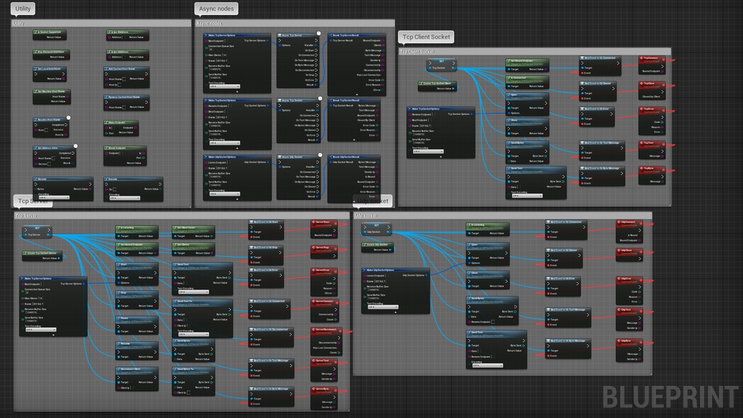Select the ServerDisconnect event node title

[x=326, y=329]
